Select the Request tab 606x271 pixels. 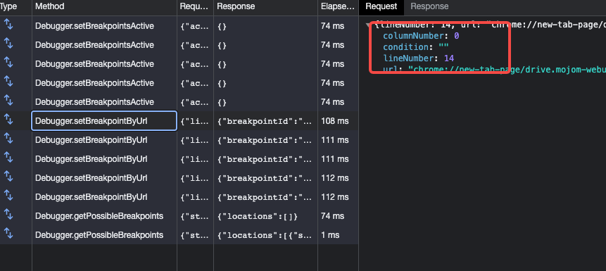tap(381, 6)
